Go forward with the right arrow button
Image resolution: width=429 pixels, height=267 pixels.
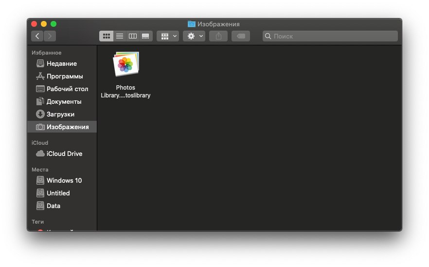point(50,36)
